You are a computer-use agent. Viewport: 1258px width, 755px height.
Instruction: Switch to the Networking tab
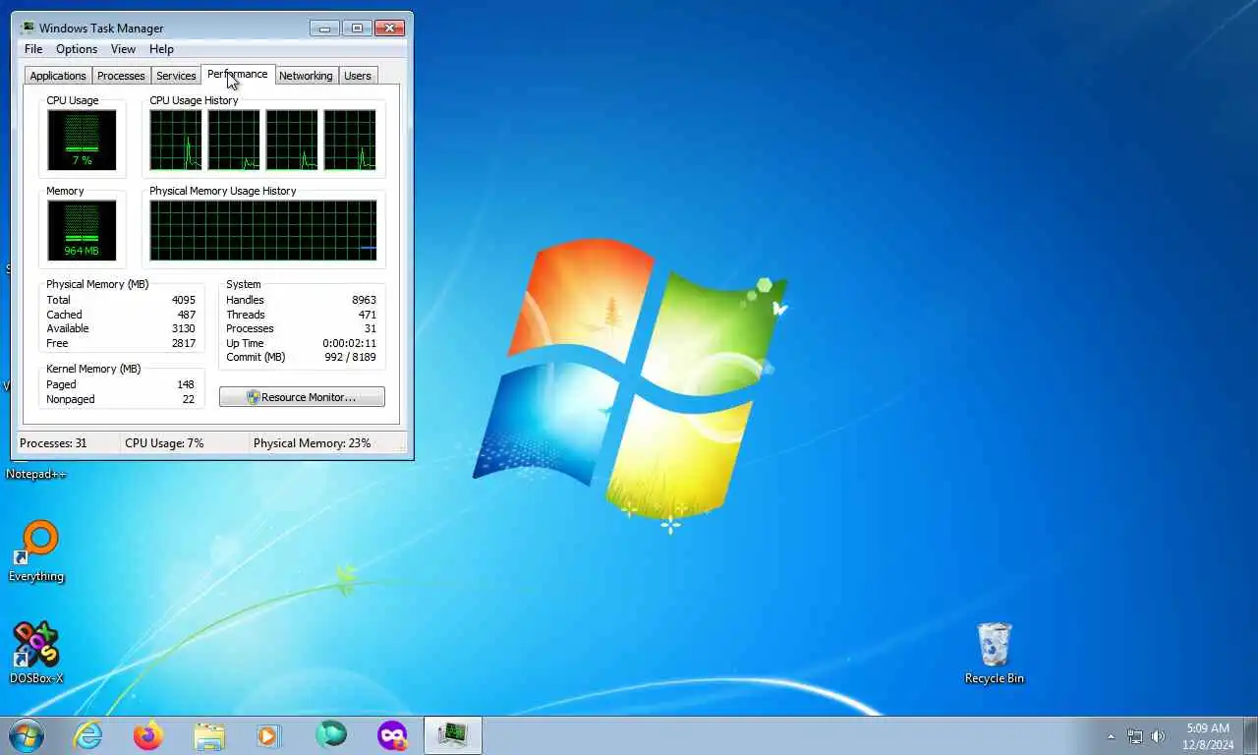click(x=306, y=76)
